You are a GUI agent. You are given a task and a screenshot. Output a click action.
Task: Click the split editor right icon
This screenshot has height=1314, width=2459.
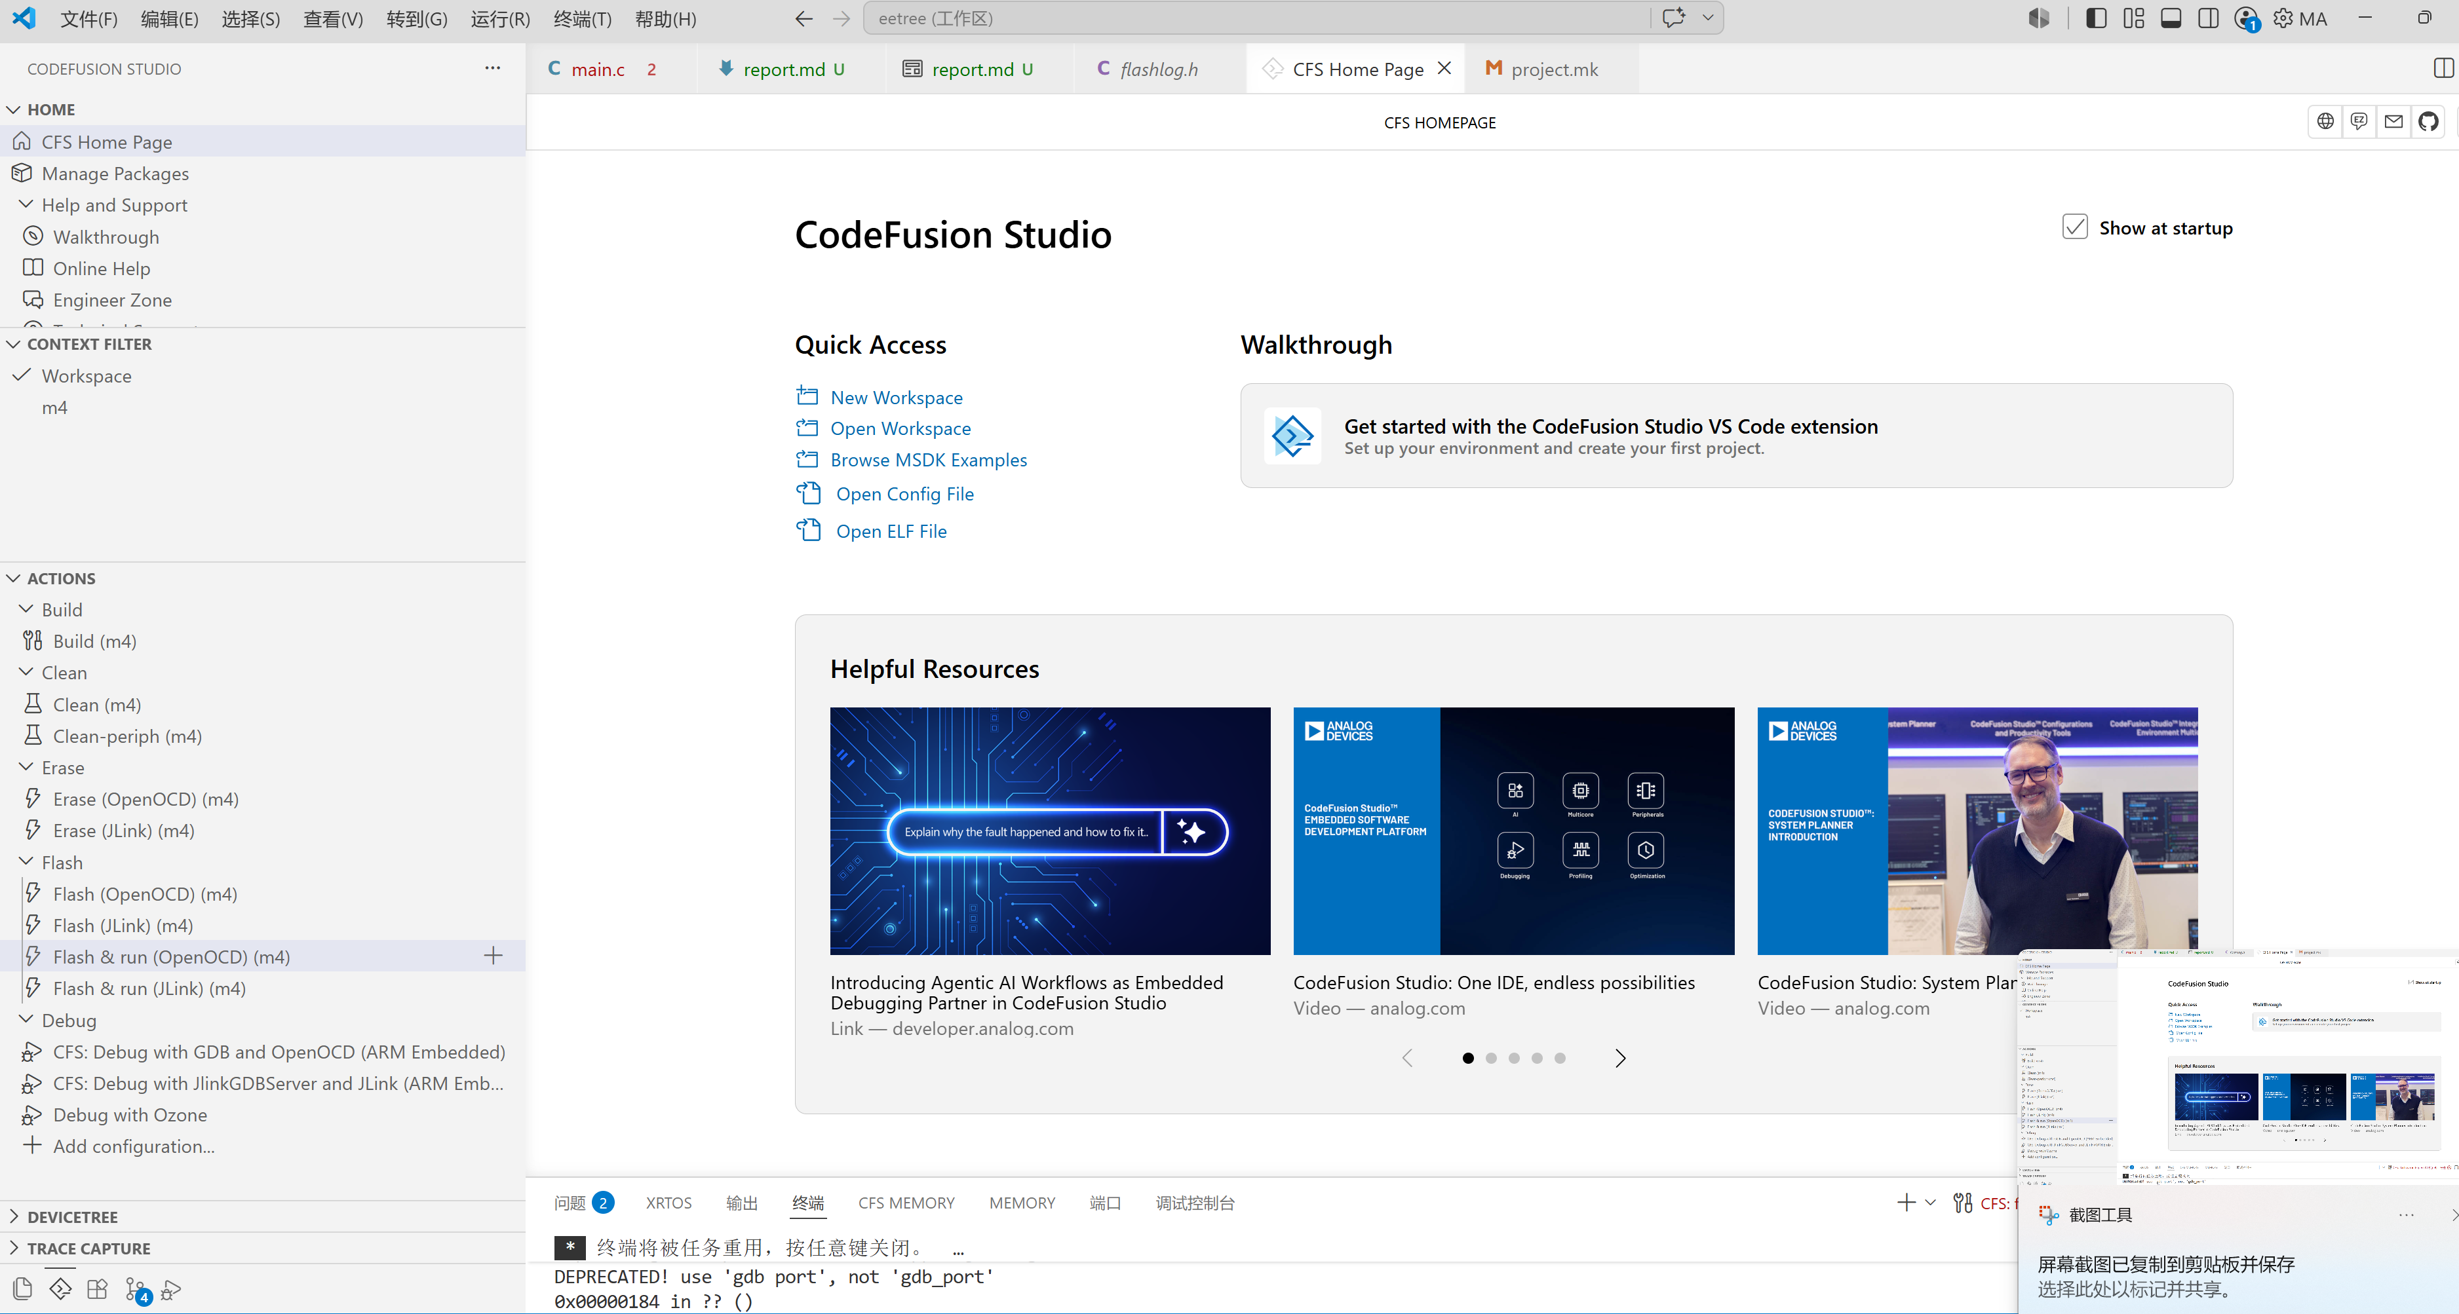pos(2444,67)
